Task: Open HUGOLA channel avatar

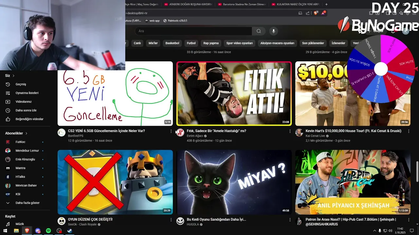Action: [180, 221]
